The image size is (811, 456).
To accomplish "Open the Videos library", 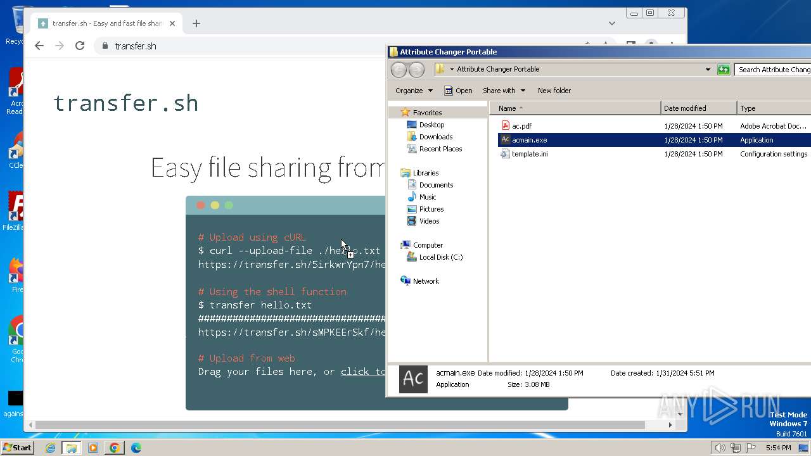I will click(x=429, y=221).
